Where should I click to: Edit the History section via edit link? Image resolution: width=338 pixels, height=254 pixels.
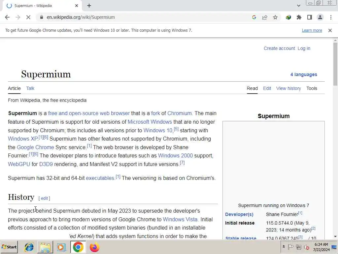point(44,198)
